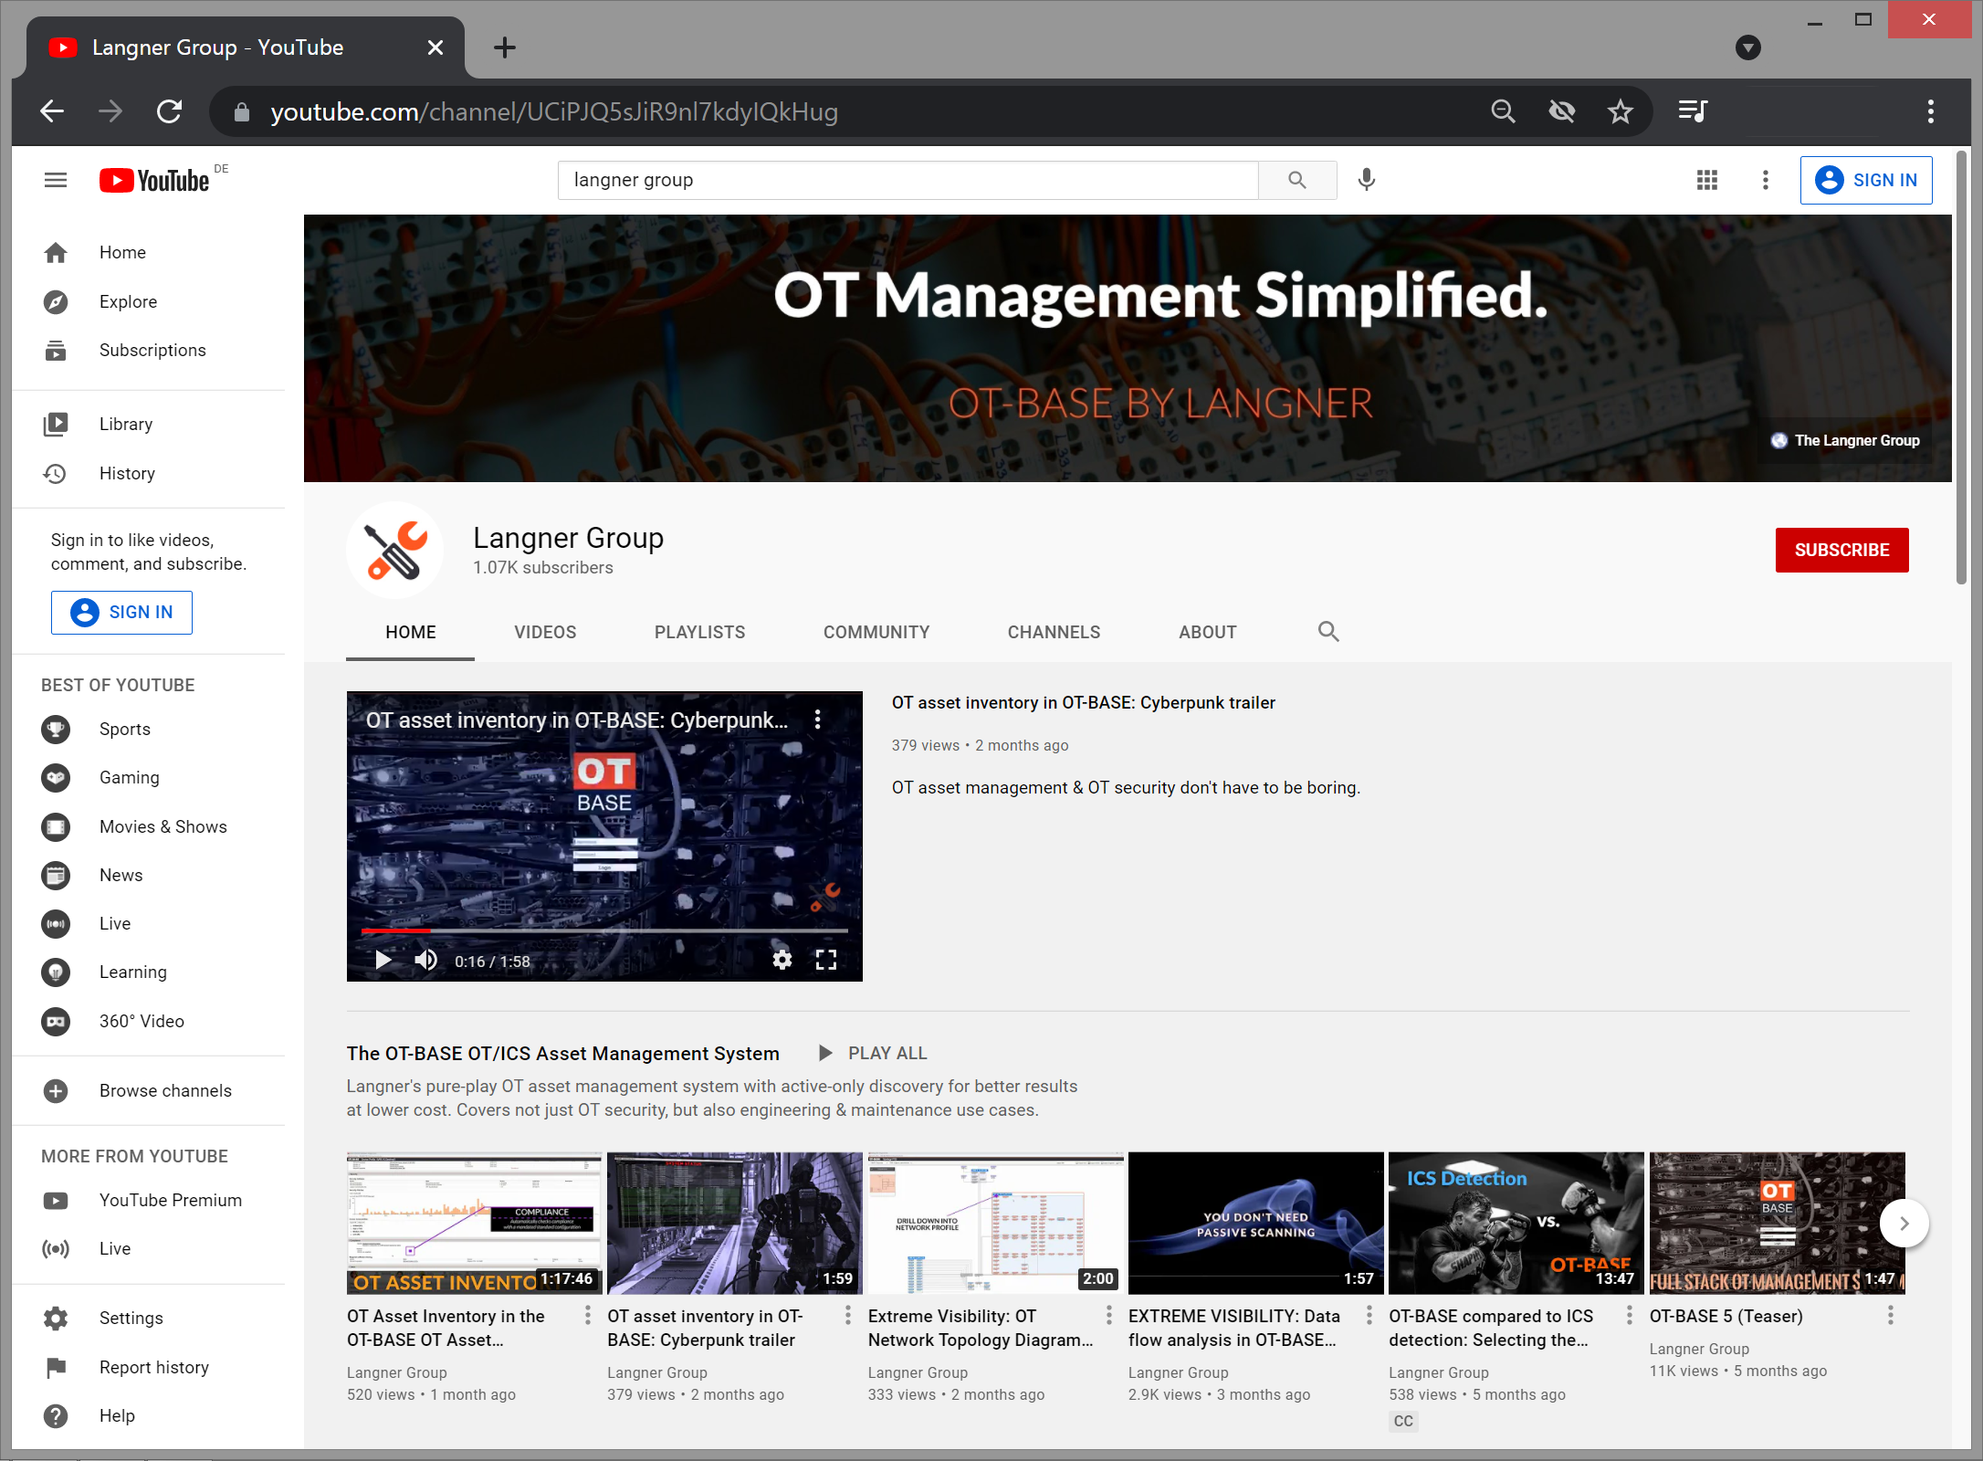Select the channel HOME tab
Image resolution: width=1983 pixels, height=1461 pixels.
click(x=410, y=632)
